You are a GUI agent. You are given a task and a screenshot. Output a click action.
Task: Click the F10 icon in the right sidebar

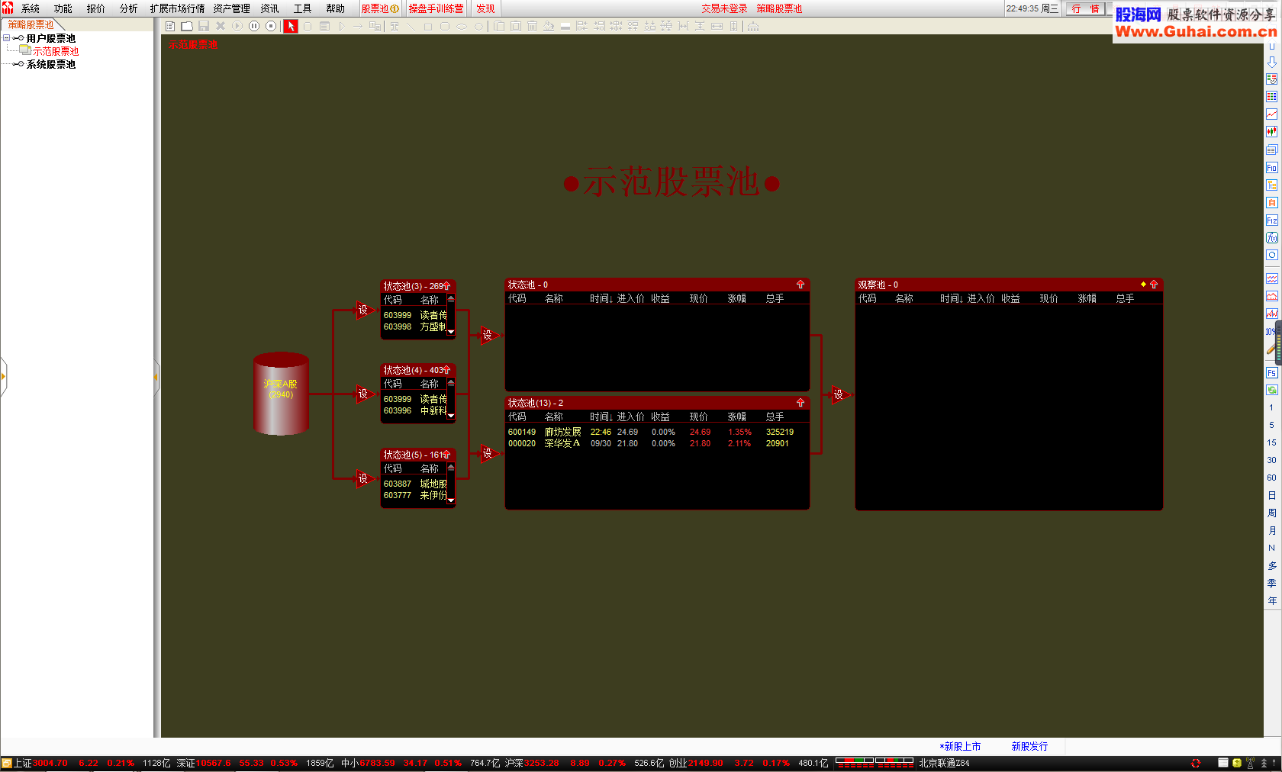tap(1272, 168)
